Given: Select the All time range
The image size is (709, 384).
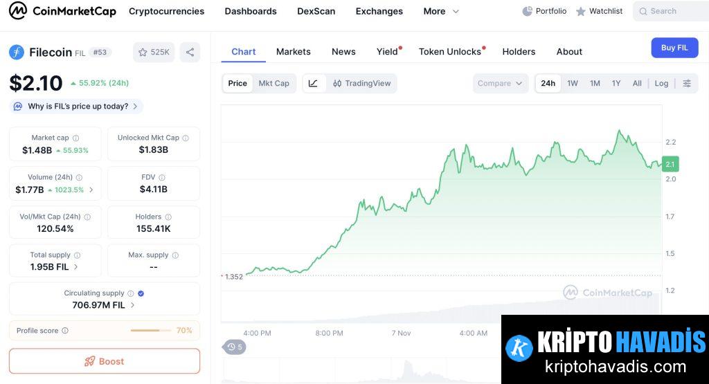Looking at the screenshot, I should (x=637, y=83).
